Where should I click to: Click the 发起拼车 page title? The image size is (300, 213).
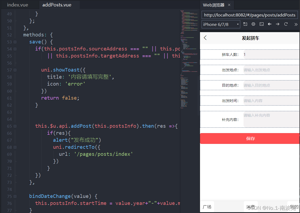pos(250,38)
